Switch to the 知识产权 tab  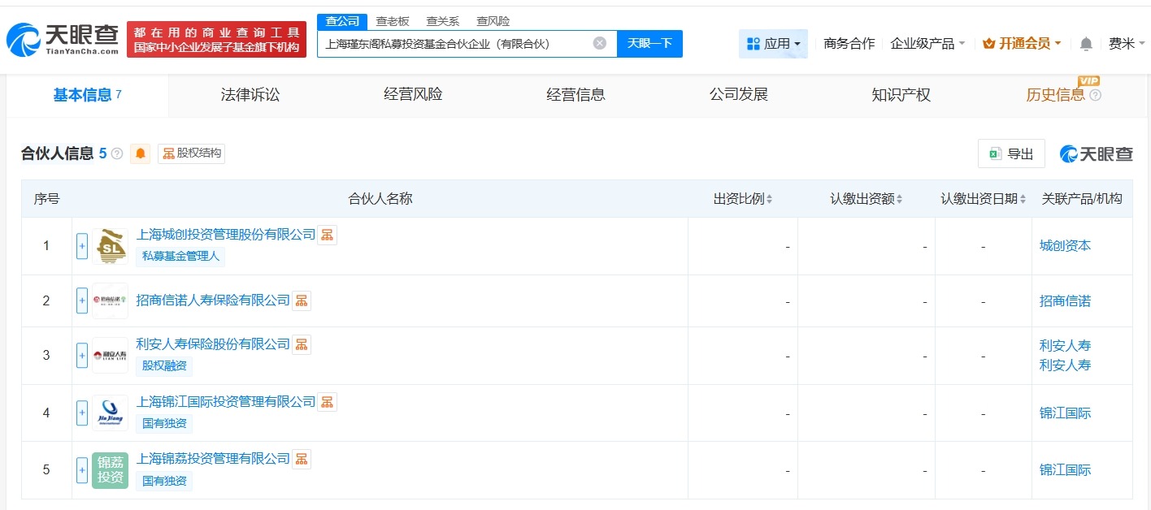901,95
